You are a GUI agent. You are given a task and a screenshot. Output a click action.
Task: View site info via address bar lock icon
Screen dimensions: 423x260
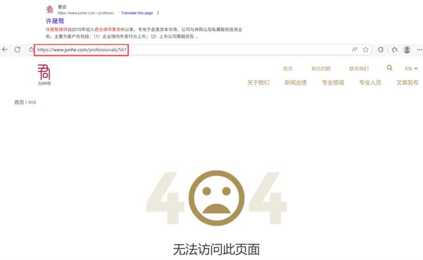point(31,49)
